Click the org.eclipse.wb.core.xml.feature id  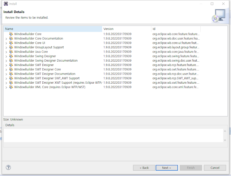coord(175,87)
